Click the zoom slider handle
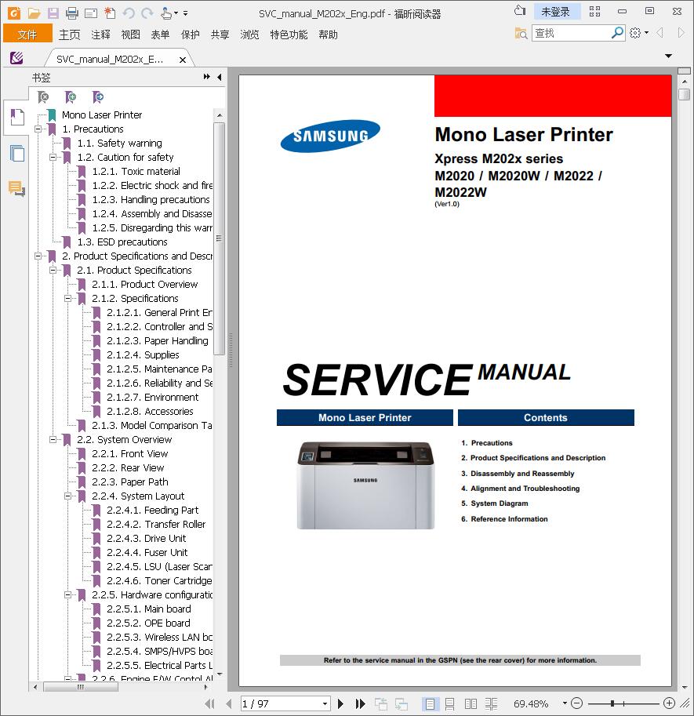This screenshot has width=694, height=716. click(612, 703)
